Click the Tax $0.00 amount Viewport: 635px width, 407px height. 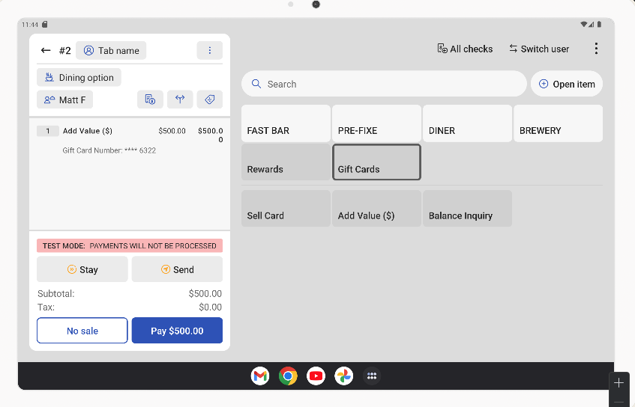click(210, 307)
